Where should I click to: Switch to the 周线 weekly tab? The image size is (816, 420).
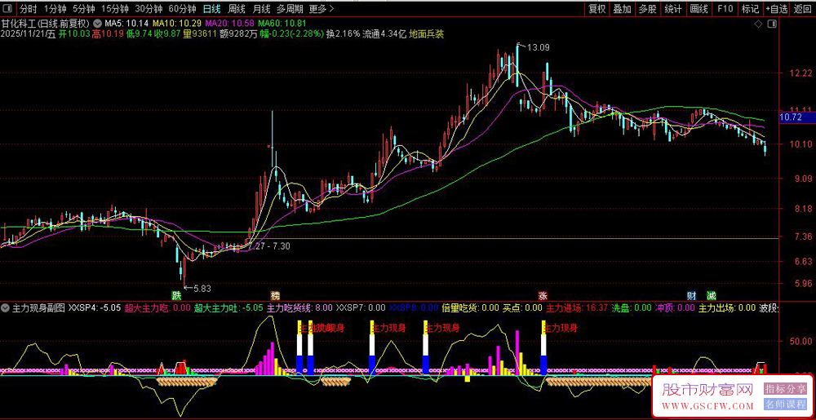pyautogui.click(x=237, y=9)
